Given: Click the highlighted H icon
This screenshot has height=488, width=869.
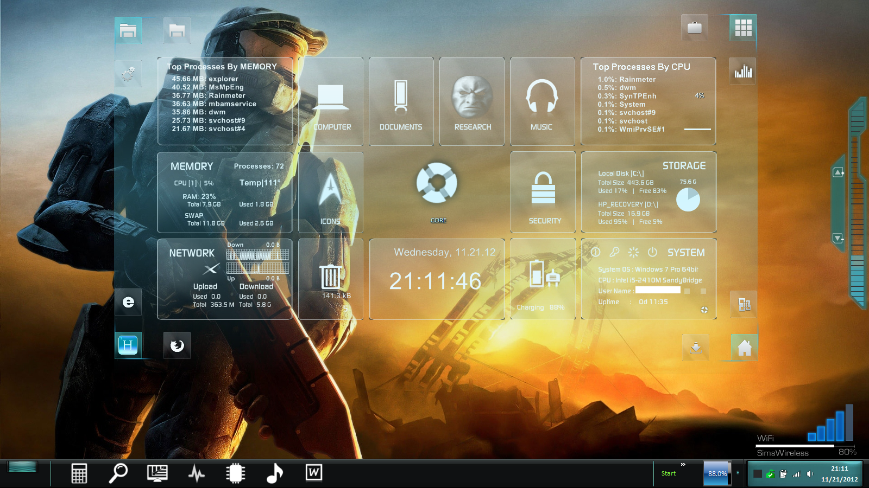Looking at the screenshot, I should (128, 345).
